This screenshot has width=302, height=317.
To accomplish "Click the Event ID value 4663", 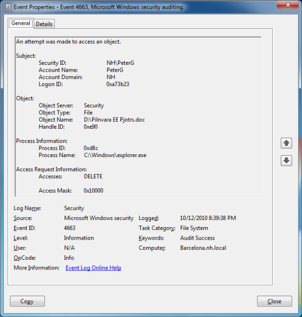I will pos(70,228).
